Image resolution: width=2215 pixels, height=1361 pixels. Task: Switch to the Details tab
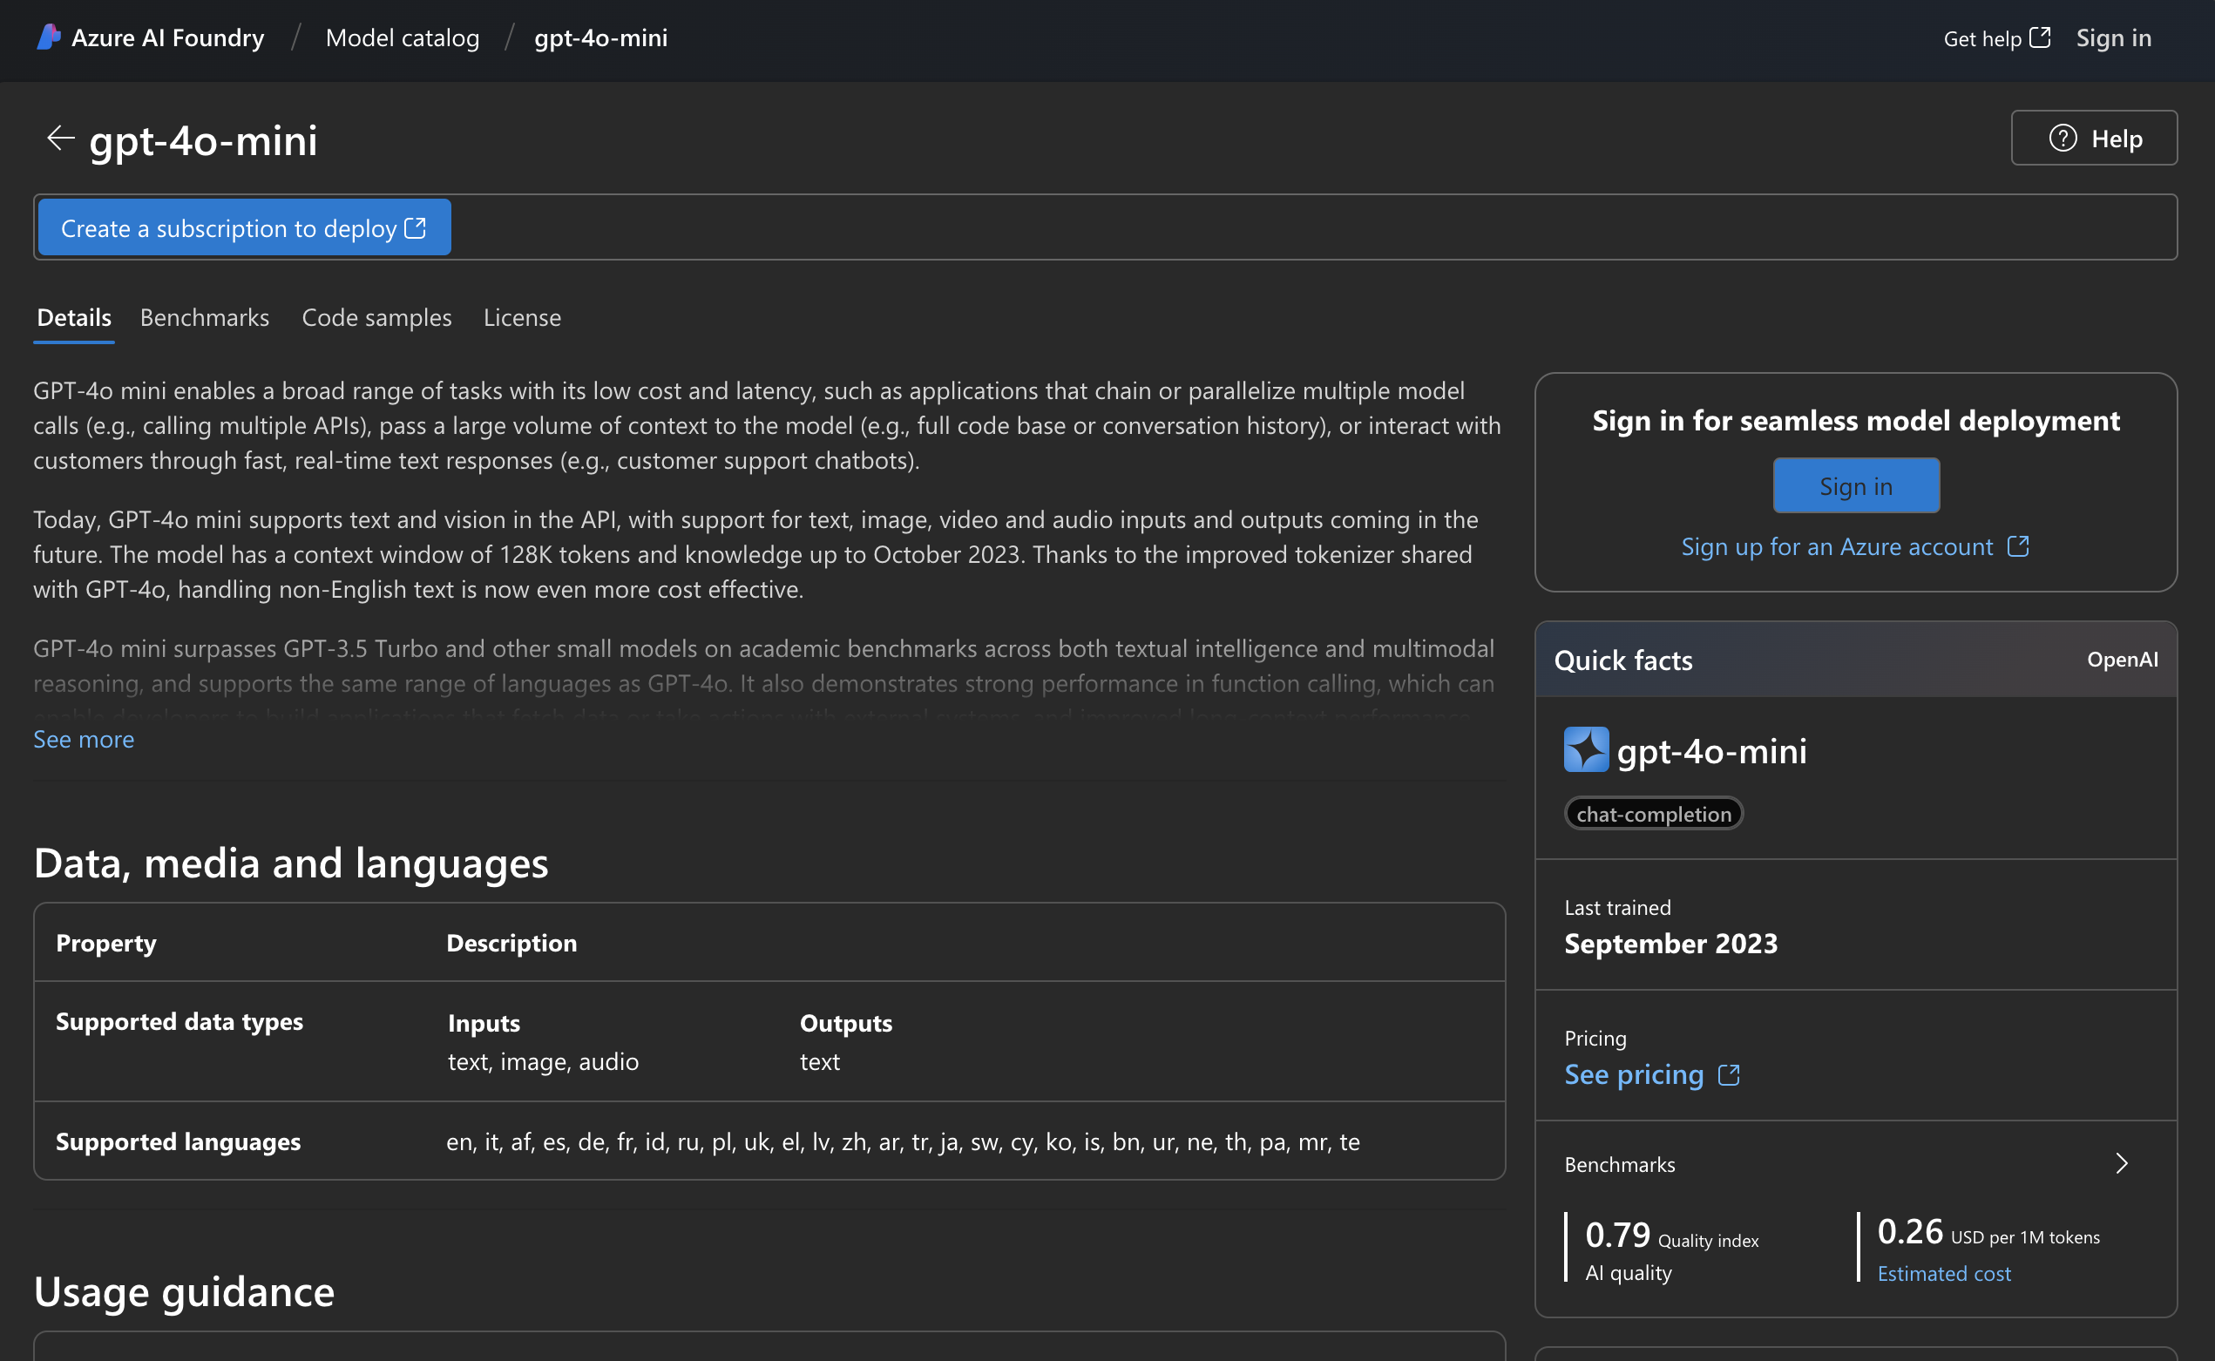[x=74, y=318]
